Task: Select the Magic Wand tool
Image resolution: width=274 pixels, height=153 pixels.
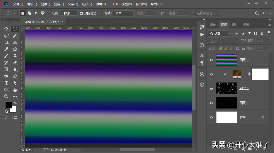Action: click(x=15, y=35)
